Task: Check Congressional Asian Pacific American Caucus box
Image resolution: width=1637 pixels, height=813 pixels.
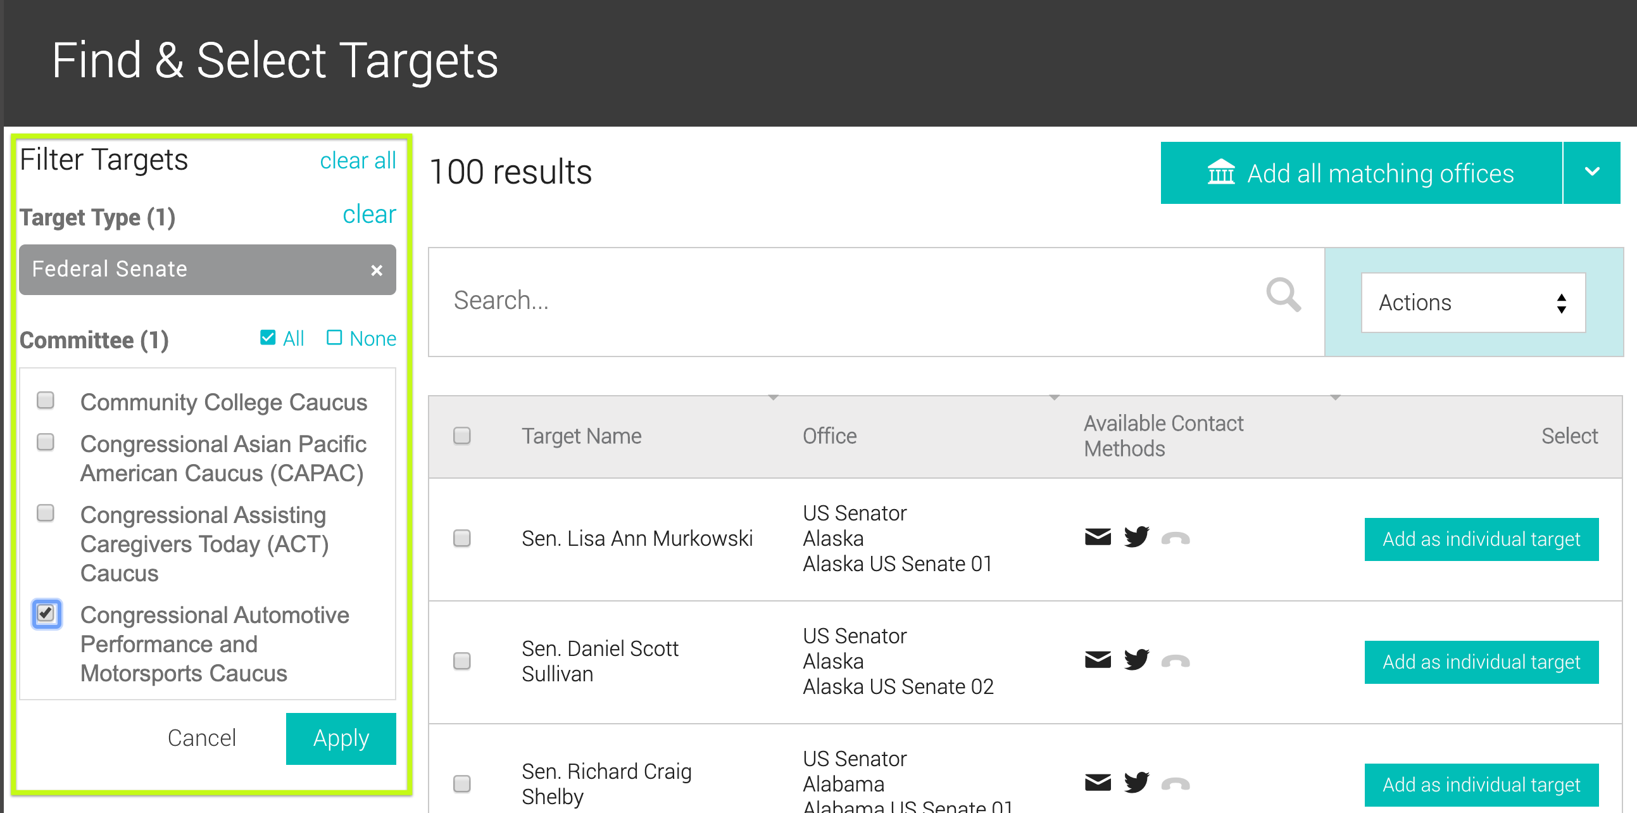Action: tap(45, 442)
